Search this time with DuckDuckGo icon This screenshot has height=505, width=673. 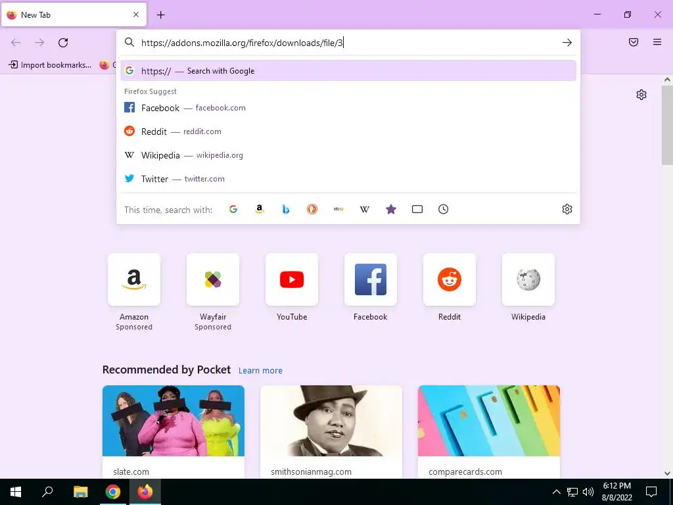pyautogui.click(x=312, y=209)
